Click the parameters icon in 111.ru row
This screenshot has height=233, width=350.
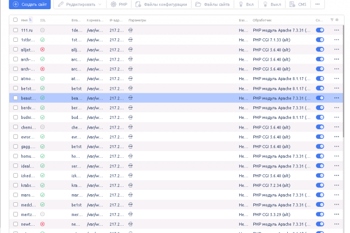[131, 30]
